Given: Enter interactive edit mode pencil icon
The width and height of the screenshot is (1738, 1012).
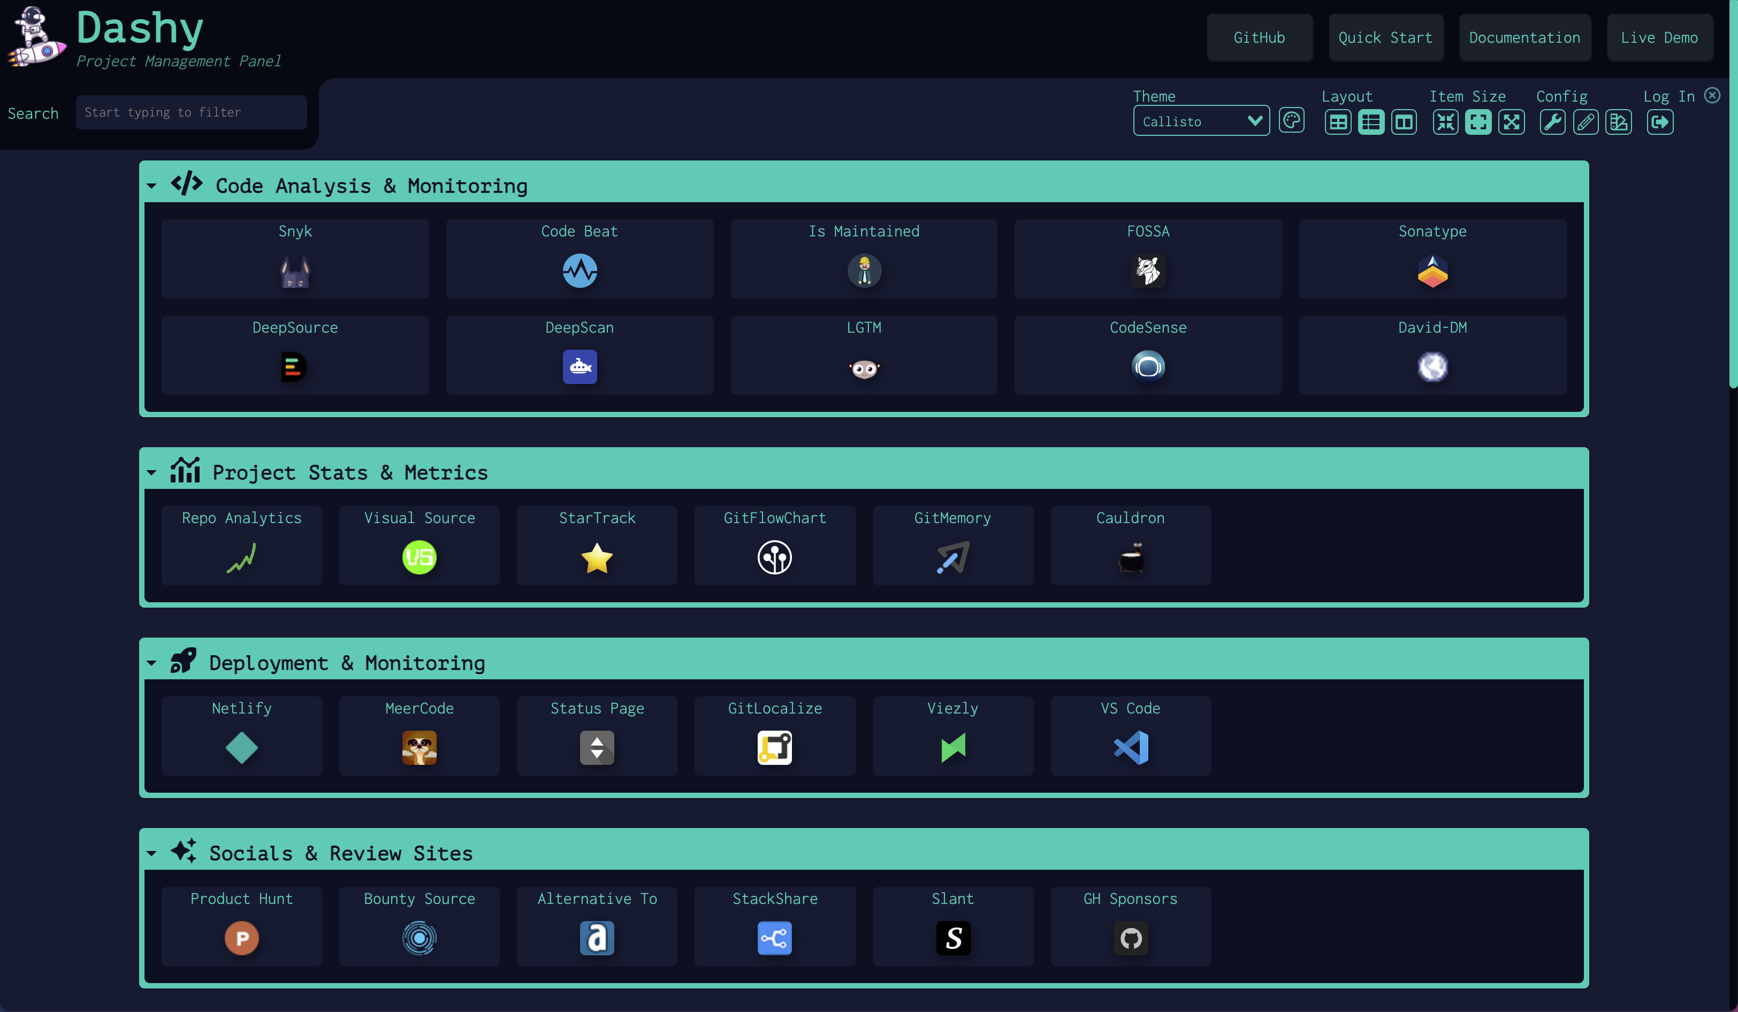Looking at the screenshot, I should [1585, 122].
